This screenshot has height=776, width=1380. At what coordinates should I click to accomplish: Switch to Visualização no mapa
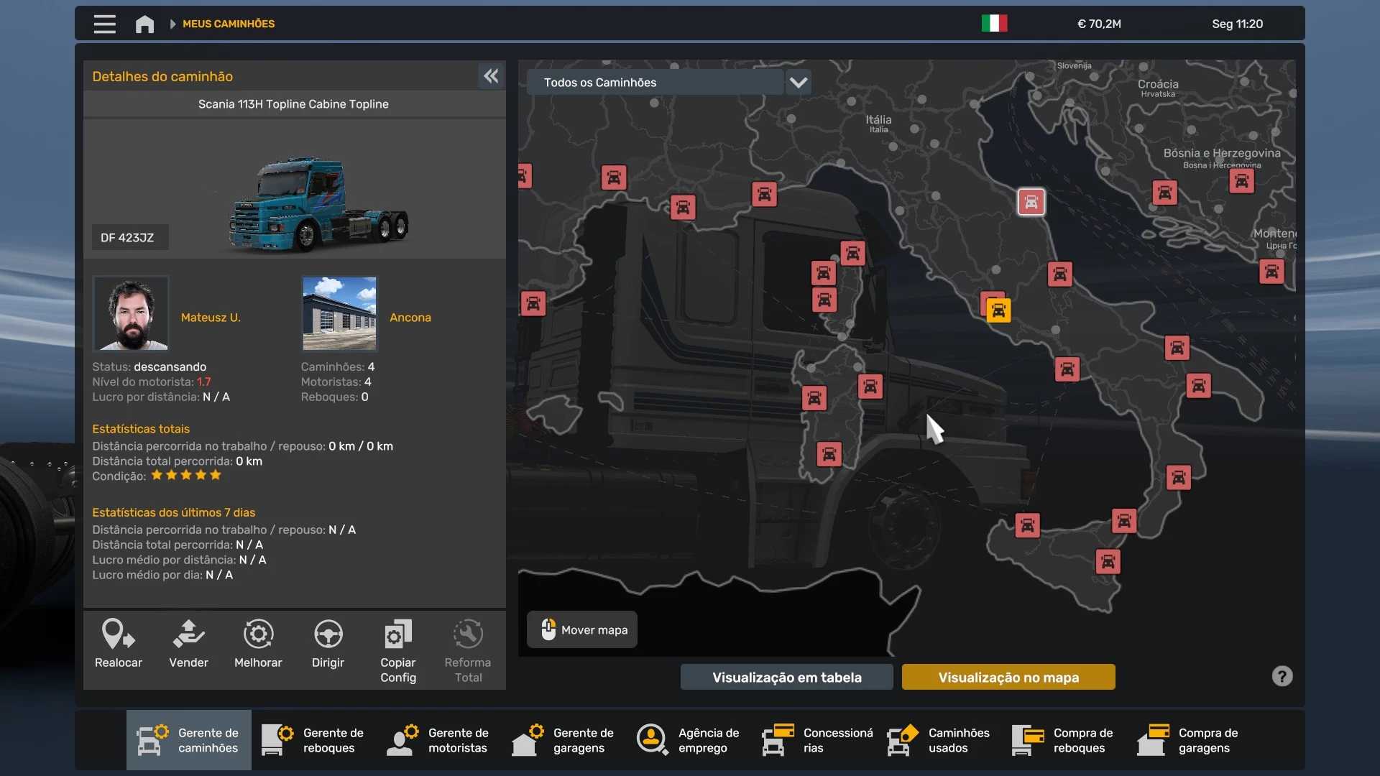coord(1008,677)
